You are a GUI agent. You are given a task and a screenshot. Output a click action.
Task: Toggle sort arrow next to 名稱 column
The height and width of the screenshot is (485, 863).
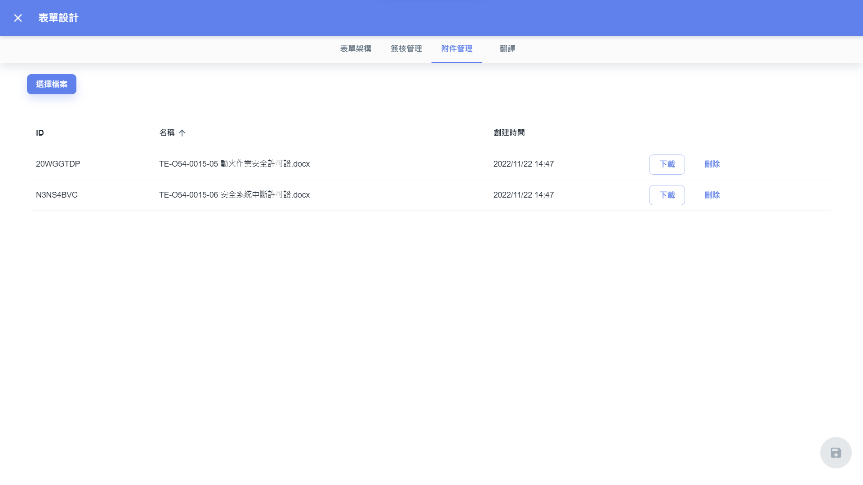point(182,133)
